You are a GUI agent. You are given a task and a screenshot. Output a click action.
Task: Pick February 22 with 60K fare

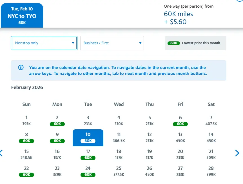[26, 171]
